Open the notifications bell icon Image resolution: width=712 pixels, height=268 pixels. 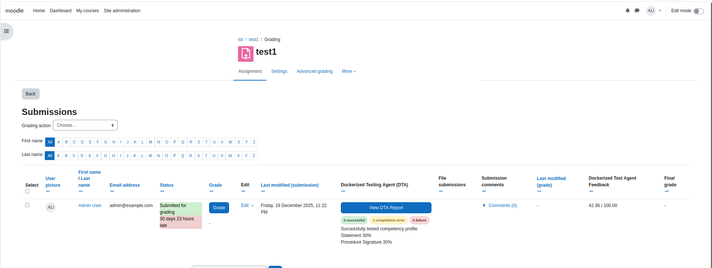point(627,11)
